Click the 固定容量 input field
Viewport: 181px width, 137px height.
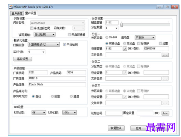pos(145,113)
